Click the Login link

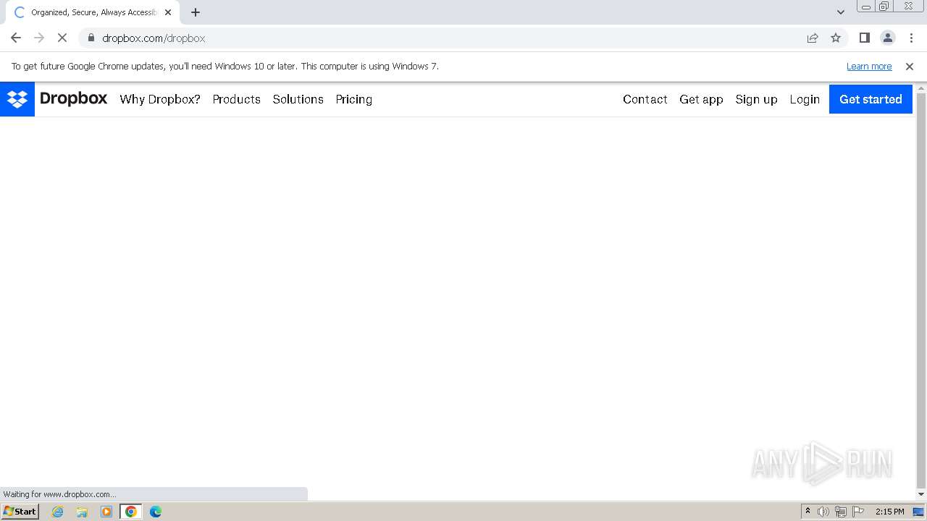(x=805, y=99)
